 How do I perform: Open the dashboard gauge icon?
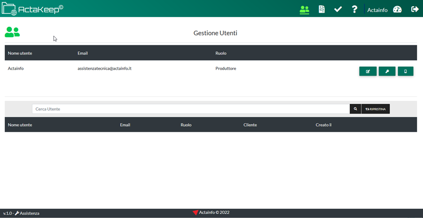click(x=397, y=9)
